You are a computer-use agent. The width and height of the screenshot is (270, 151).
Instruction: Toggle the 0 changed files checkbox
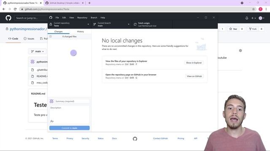[51, 36]
